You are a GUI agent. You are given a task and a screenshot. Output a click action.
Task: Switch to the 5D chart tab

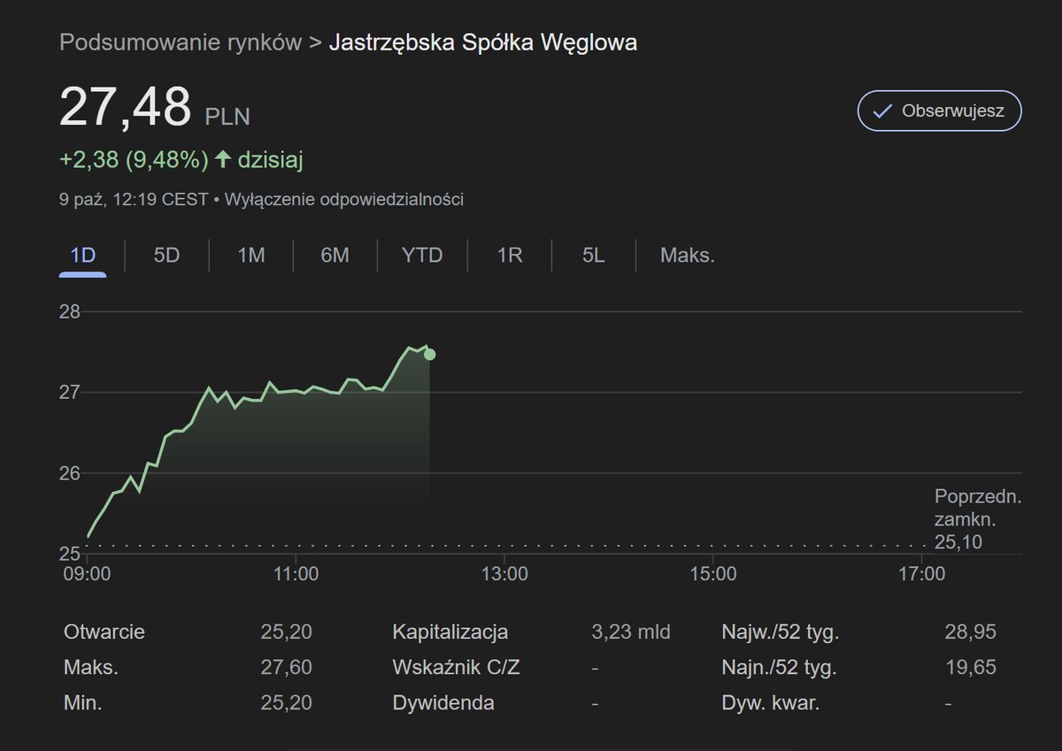(x=166, y=256)
